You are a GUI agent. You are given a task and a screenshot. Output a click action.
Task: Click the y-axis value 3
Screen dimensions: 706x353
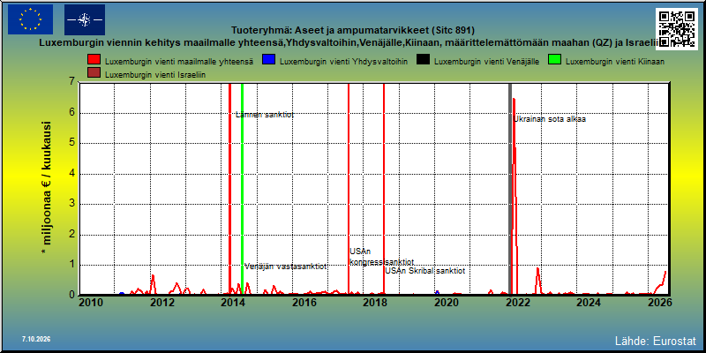[x=72, y=205]
